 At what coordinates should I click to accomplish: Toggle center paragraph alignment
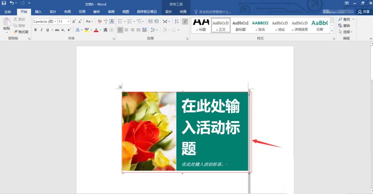[x=126, y=30]
